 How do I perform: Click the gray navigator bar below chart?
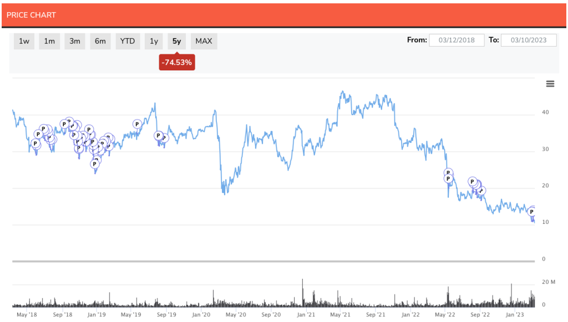[x=277, y=261]
